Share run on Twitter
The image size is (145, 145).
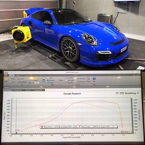pos(48,83)
